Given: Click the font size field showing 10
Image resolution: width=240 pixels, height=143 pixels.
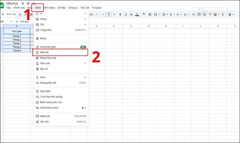Looking at the screenshot, I should tap(109, 14).
